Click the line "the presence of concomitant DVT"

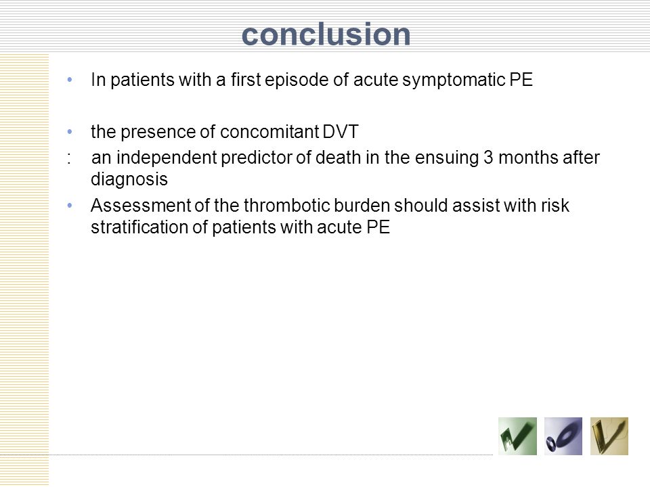224,132
